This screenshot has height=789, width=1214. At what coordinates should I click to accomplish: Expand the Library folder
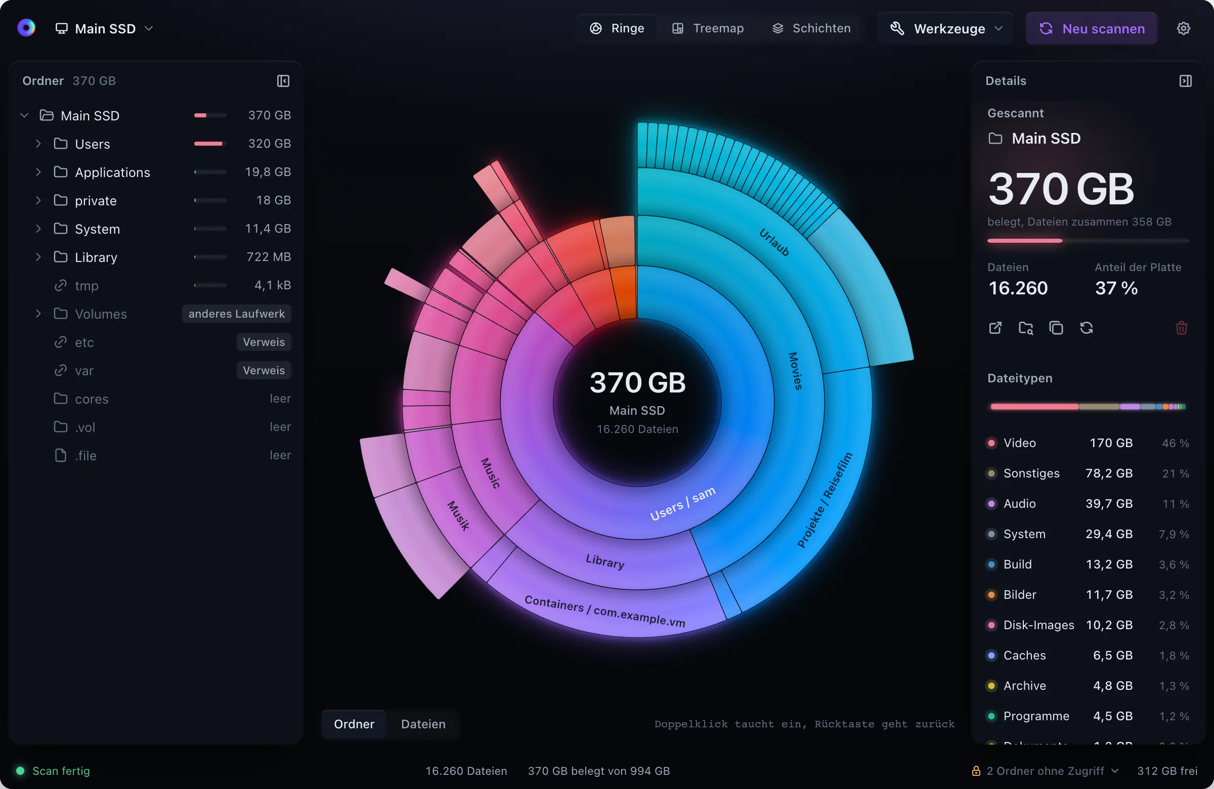pyautogui.click(x=38, y=256)
